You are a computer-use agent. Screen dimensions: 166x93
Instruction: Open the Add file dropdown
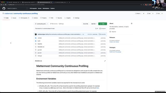click(x=94, y=24)
